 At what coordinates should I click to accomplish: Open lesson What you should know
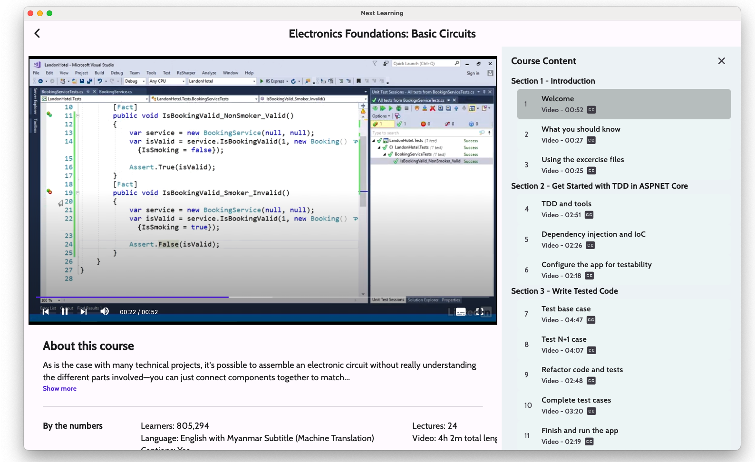pyautogui.click(x=581, y=129)
